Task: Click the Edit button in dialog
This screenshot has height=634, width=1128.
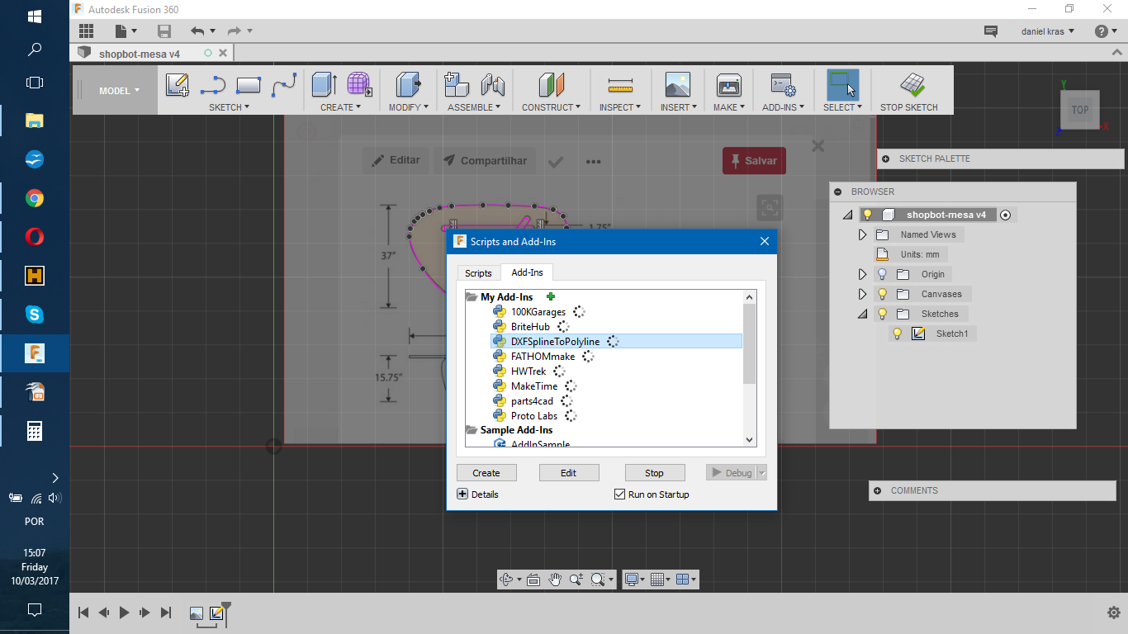Action: click(569, 473)
